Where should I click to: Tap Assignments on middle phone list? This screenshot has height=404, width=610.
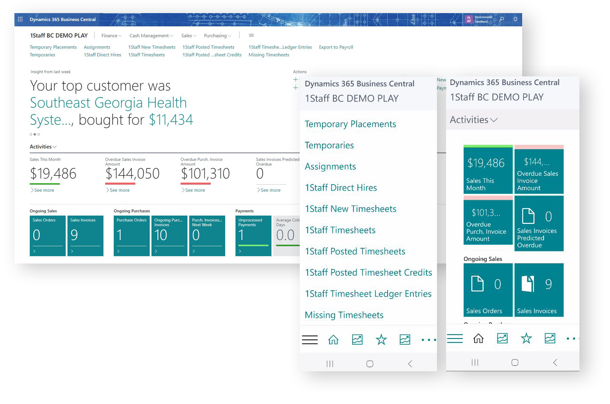[x=330, y=167]
